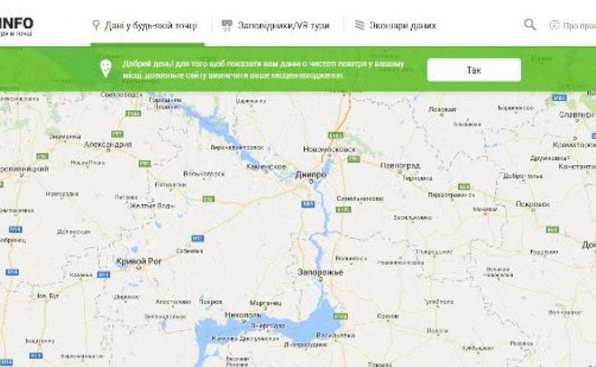Click the location pin icon in first tab
This screenshot has width=596, height=367.
click(x=96, y=25)
